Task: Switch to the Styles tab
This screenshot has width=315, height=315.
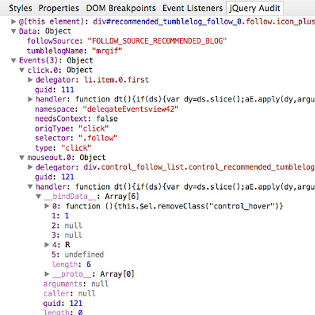Action: (20, 8)
